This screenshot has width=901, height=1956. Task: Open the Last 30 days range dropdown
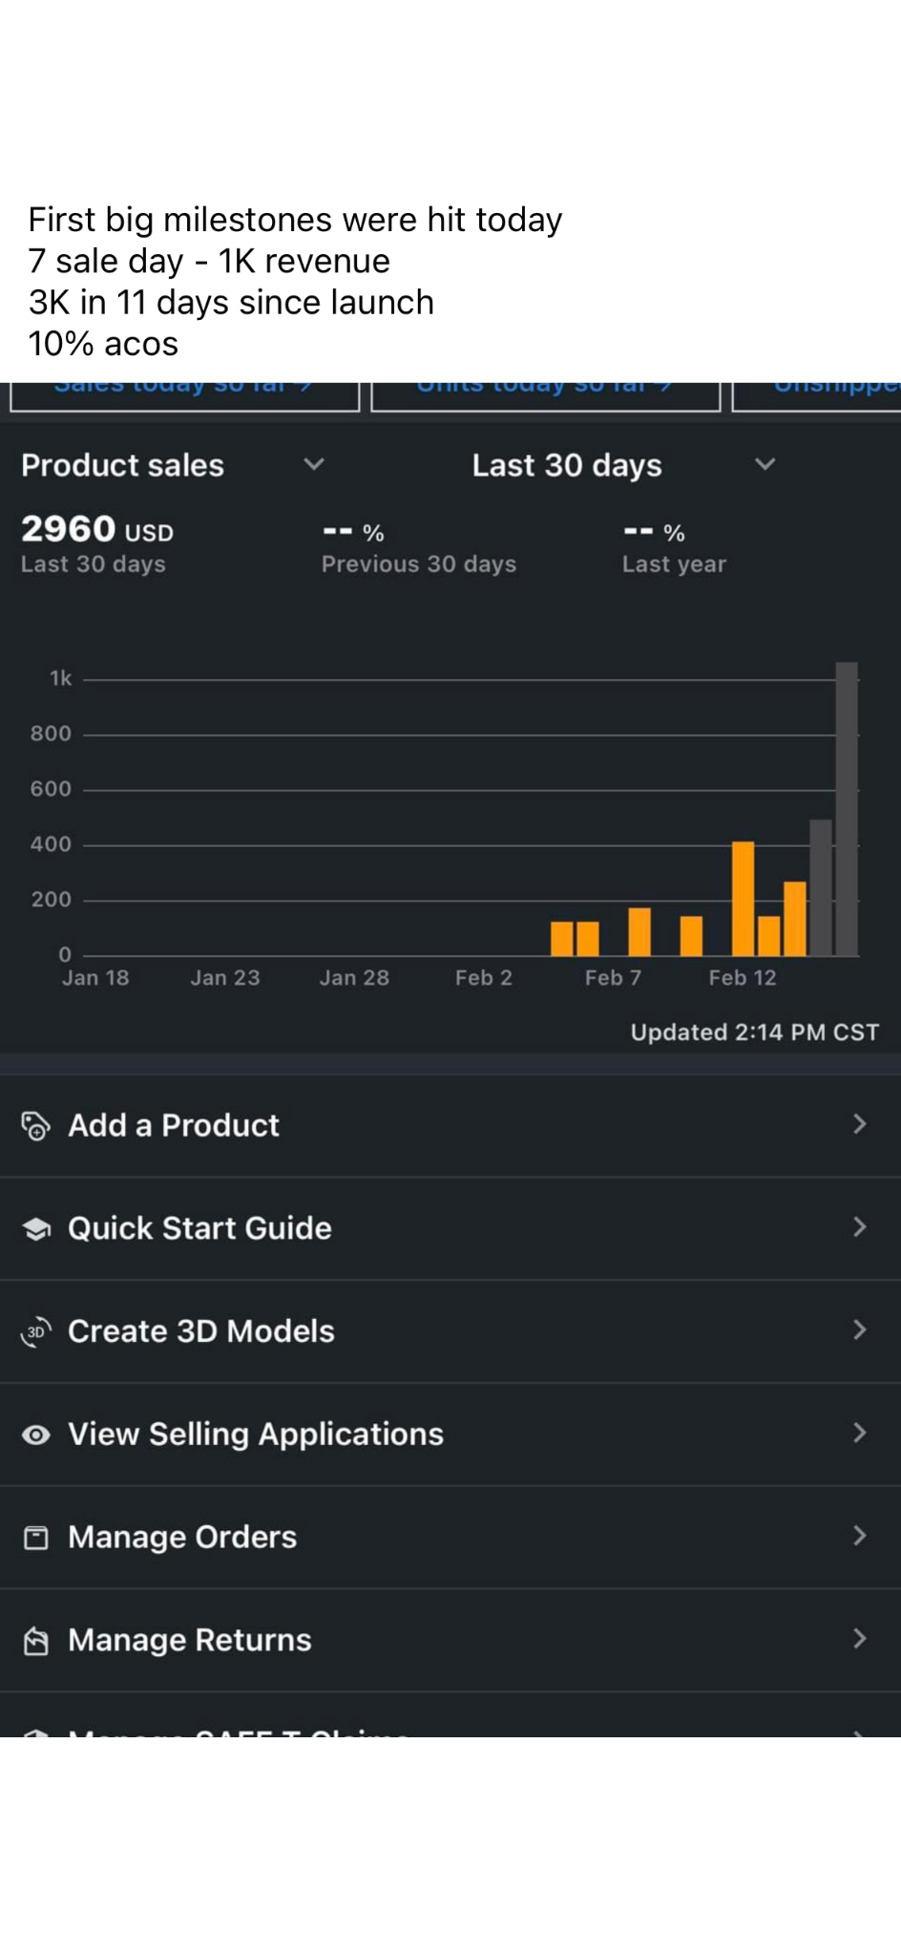click(x=765, y=465)
